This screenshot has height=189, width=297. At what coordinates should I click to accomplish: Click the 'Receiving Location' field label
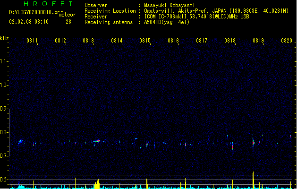tap(110, 11)
